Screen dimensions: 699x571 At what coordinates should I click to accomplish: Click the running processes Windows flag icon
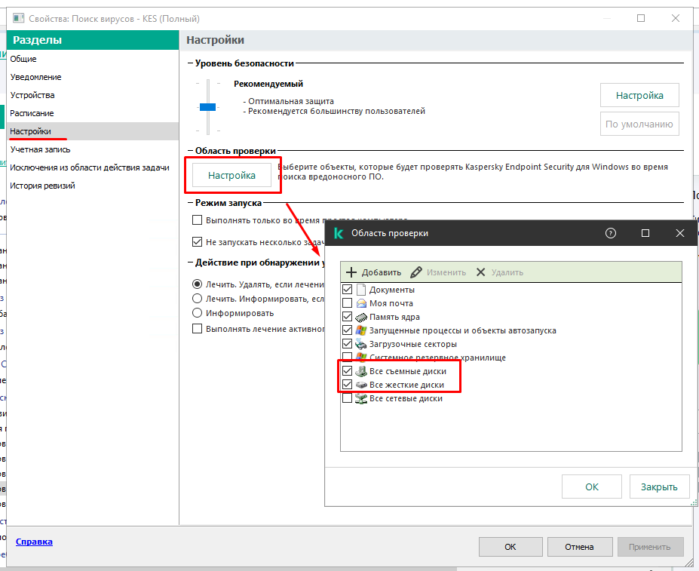[361, 330]
